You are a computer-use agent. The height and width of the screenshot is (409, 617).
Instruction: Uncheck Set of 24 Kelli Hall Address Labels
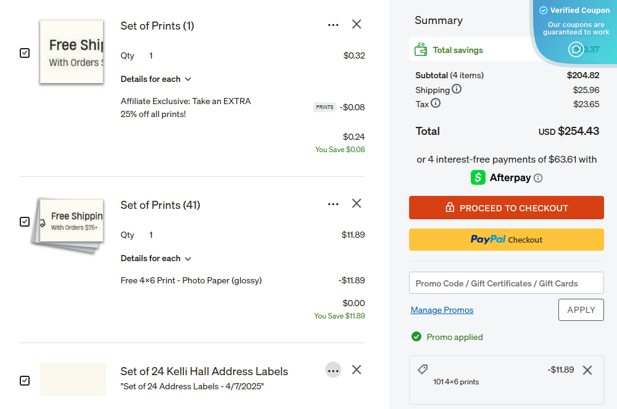(x=25, y=381)
